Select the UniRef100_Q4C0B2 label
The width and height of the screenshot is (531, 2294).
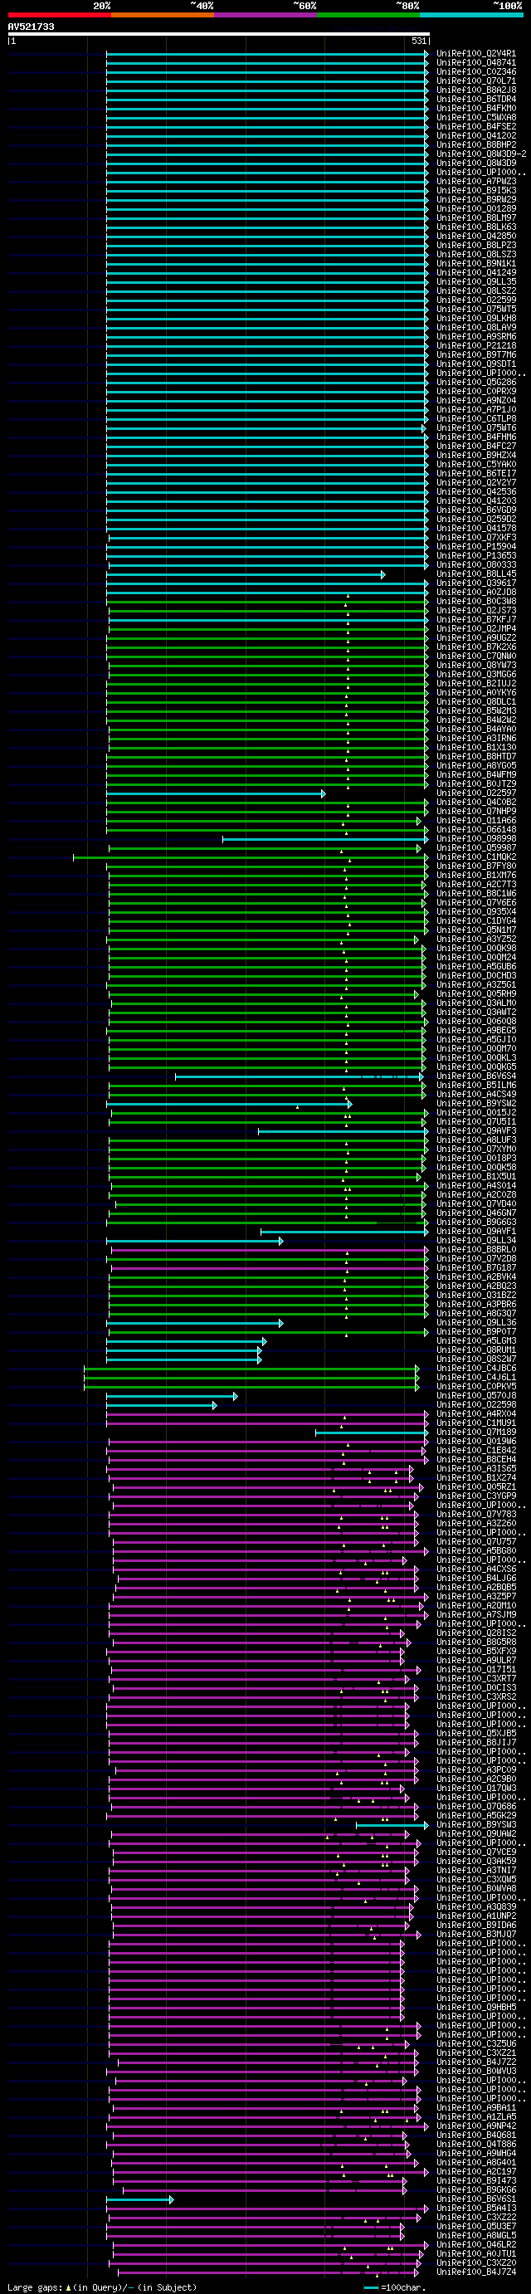pos(475,802)
